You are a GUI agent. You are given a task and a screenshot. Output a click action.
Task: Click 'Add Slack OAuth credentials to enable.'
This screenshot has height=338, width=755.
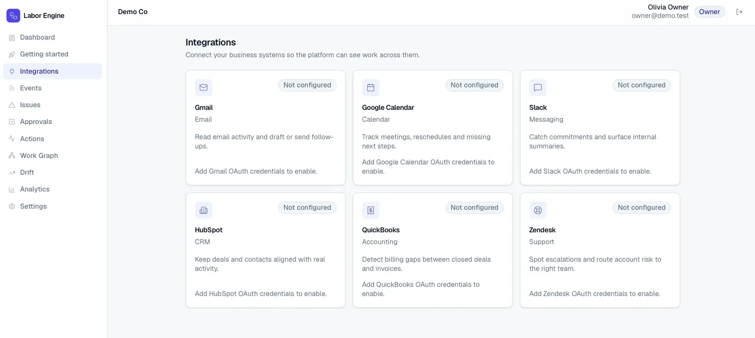[590, 171]
